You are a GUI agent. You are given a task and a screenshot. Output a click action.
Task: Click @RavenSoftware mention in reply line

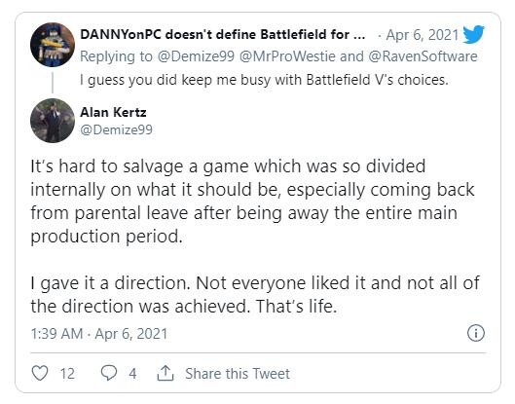click(423, 56)
